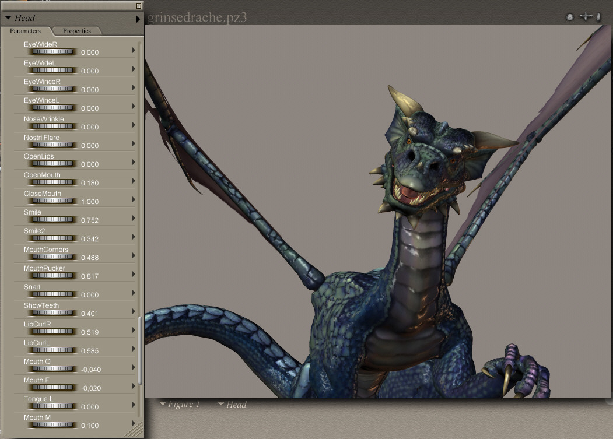
Task: Click the MouthPucker dial
Action: coord(52,276)
